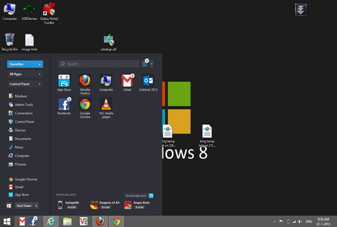Select Documents in the left sidebar
Screen dimensions: 337x227
point(23,139)
